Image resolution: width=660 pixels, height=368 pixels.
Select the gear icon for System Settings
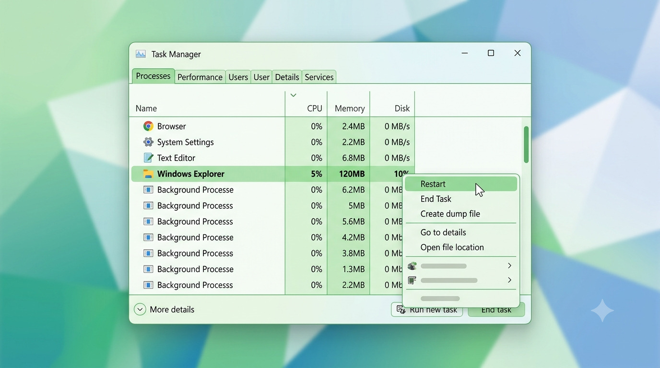pos(148,142)
